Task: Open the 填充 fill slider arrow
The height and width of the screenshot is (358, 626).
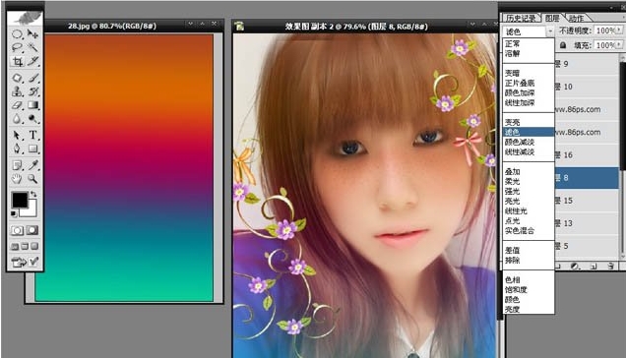Action: click(619, 44)
